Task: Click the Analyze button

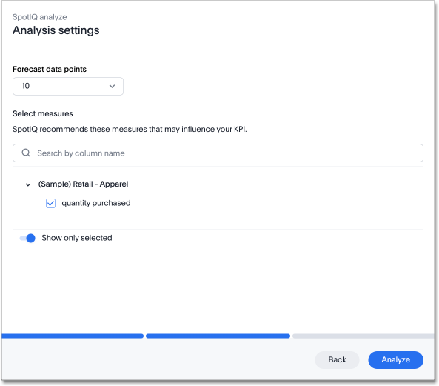Action: pos(395,359)
